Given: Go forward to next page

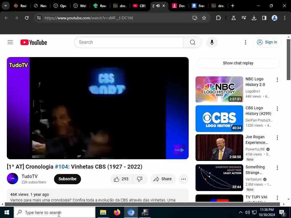Looking at the screenshot, I should click(x=16, y=18).
